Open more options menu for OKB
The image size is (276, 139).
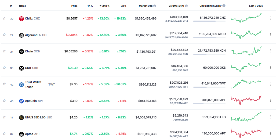point(271,67)
